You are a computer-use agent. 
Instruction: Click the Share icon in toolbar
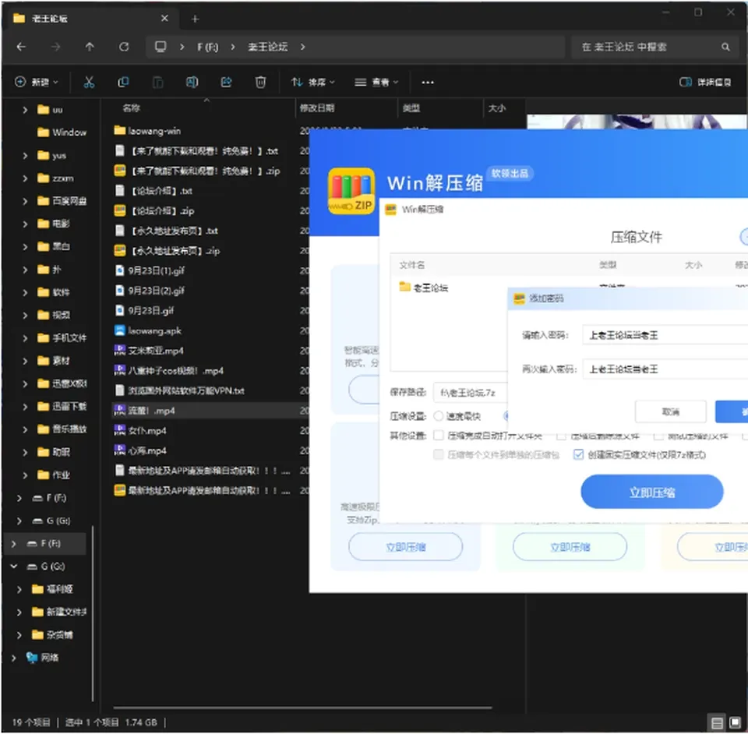coord(226,82)
